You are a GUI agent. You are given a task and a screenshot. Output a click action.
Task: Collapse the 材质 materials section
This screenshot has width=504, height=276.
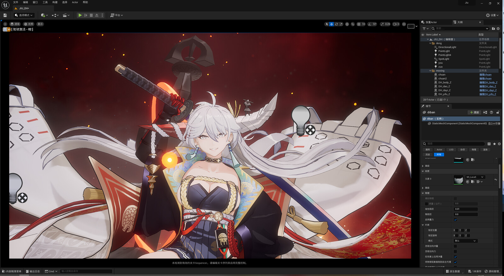click(423, 171)
